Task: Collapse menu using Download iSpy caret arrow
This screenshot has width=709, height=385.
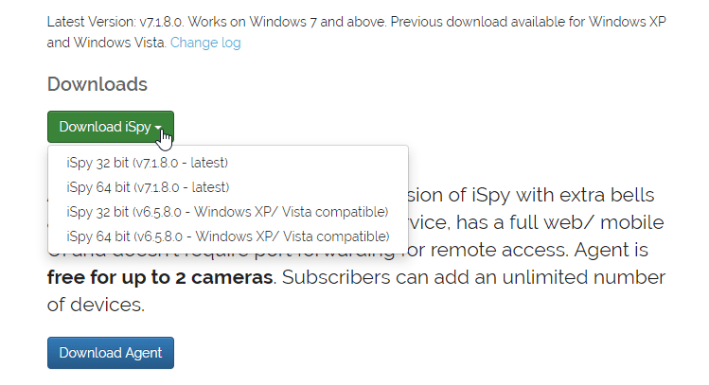Action: point(158,128)
